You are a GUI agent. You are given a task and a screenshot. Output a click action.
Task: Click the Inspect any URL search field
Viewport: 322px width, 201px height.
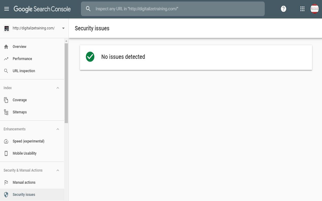tap(177, 9)
